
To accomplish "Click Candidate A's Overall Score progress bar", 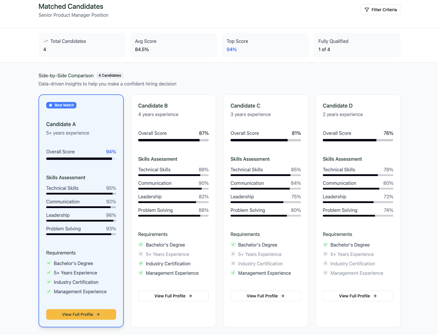I will pos(81,159).
